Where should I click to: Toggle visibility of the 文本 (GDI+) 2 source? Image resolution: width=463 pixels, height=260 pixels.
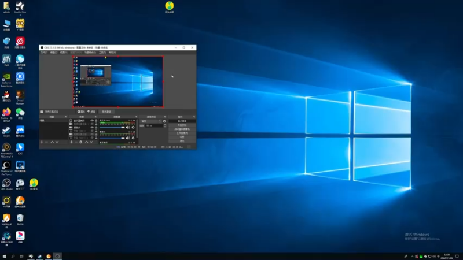pos(92,138)
